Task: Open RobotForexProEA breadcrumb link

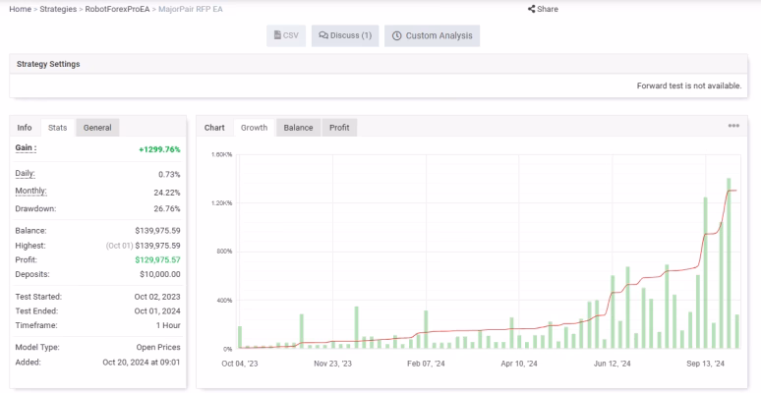Action: [117, 9]
